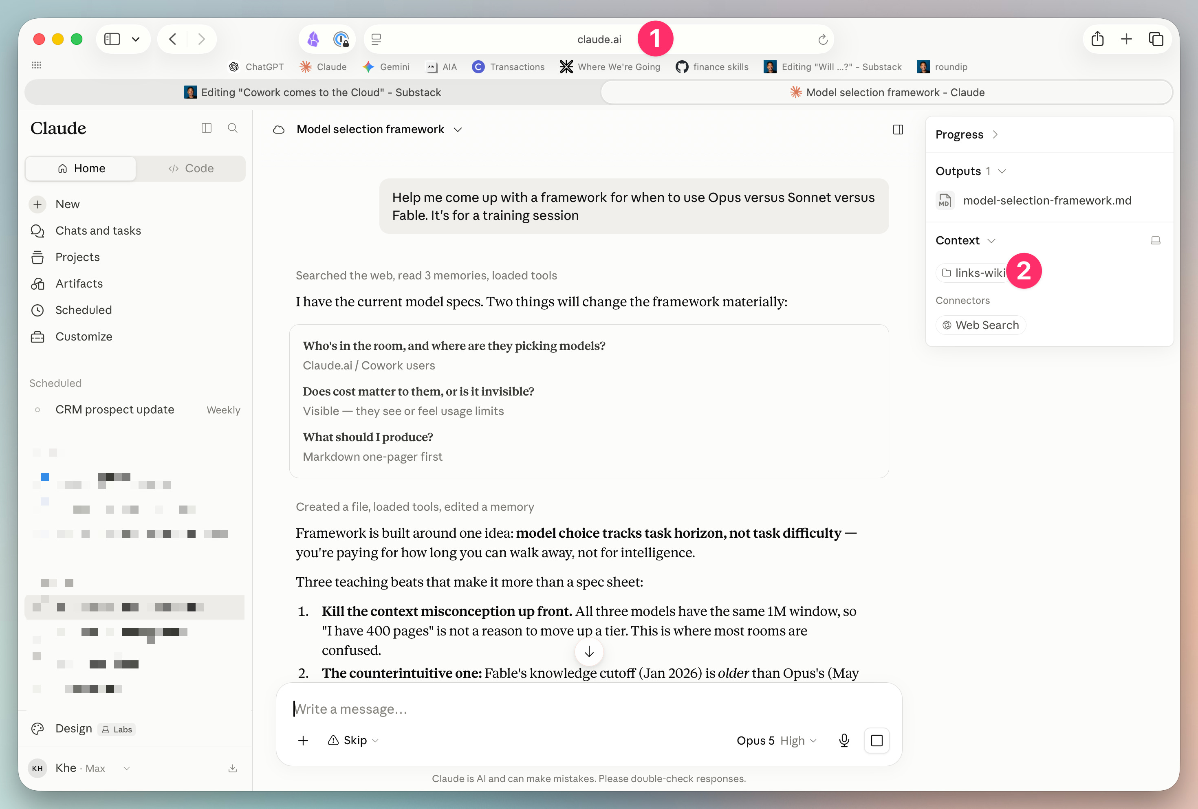Open the AIA bookmark

tap(441, 67)
